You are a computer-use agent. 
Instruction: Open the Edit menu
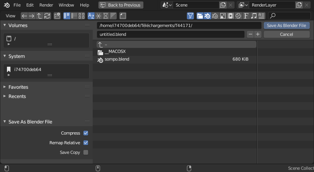(x=30, y=5)
